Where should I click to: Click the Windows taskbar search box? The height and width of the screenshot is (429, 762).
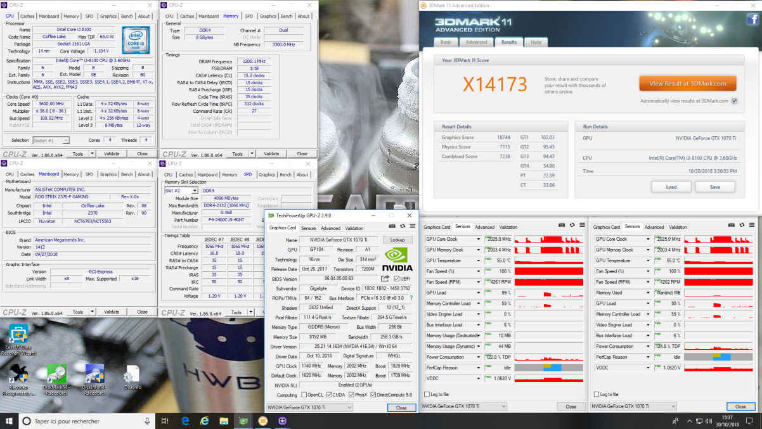[87, 421]
